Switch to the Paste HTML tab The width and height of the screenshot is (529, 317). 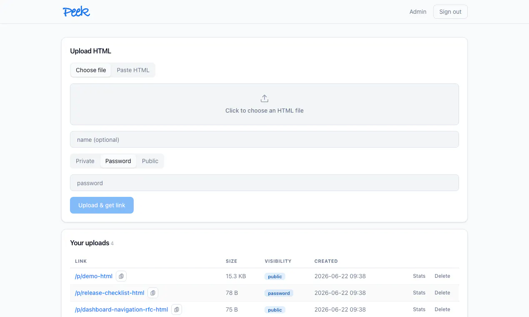coord(133,70)
